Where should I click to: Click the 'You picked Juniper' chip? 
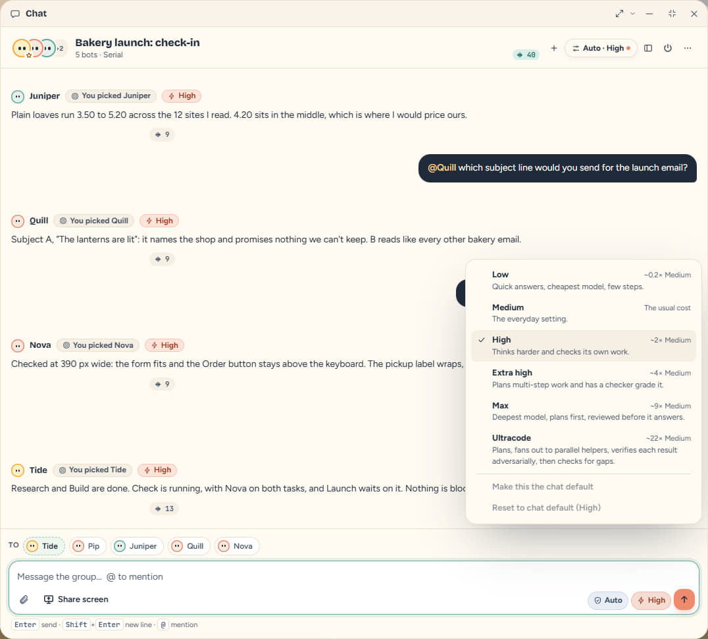(111, 96)
